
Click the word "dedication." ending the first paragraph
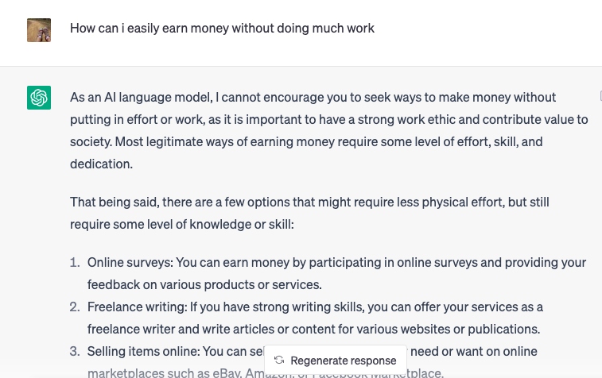101,164
